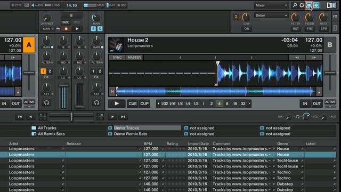Click Deck A headphone cue icon
This screenshot has height=192, width=341.
[46, 103]
